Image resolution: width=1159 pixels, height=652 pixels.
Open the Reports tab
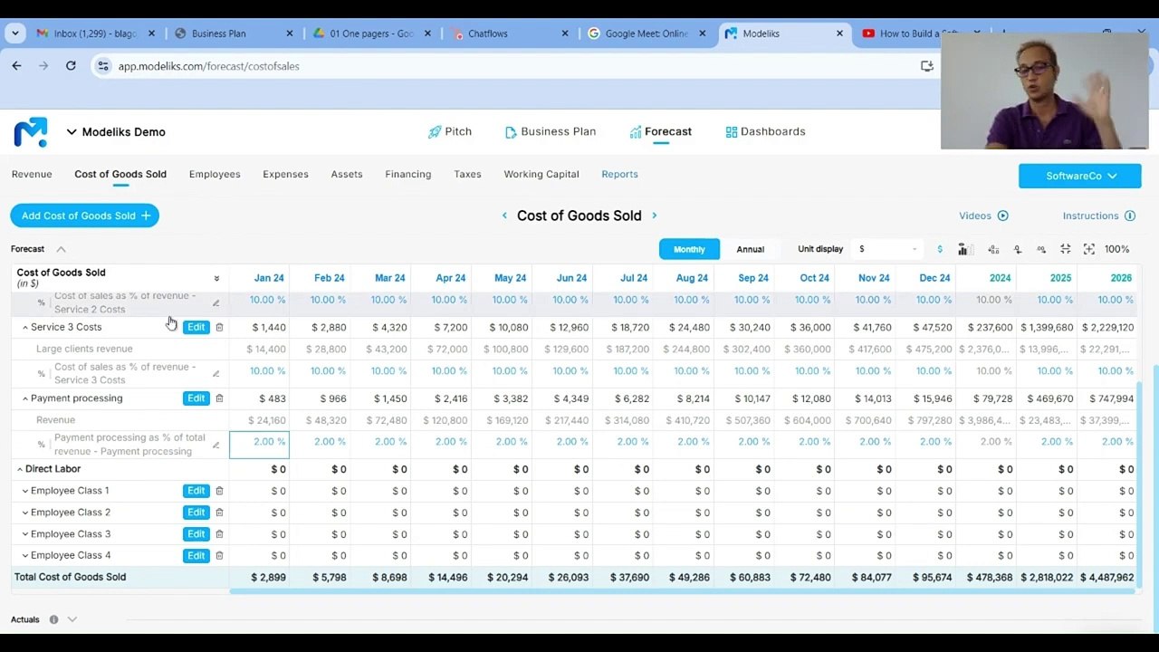(x=619, y=174)
